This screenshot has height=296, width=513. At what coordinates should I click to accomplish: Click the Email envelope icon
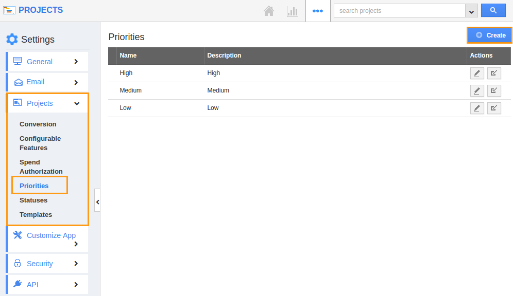pyautogui.click(x=19, y=82)
